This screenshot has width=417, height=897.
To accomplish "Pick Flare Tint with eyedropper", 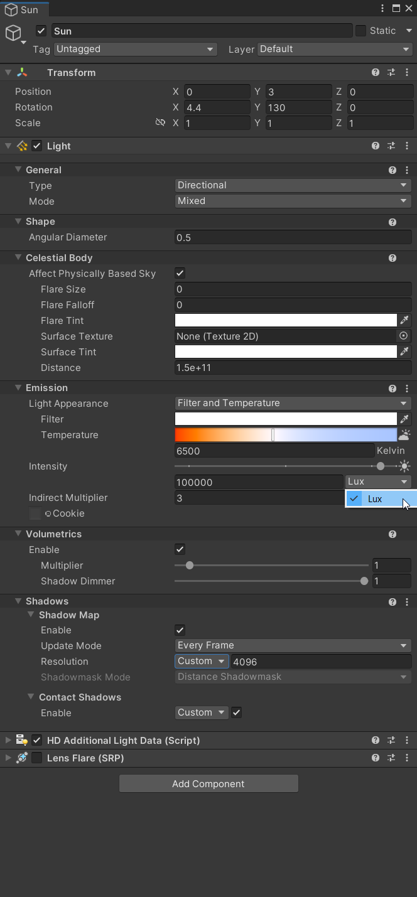I will [404, 320].
